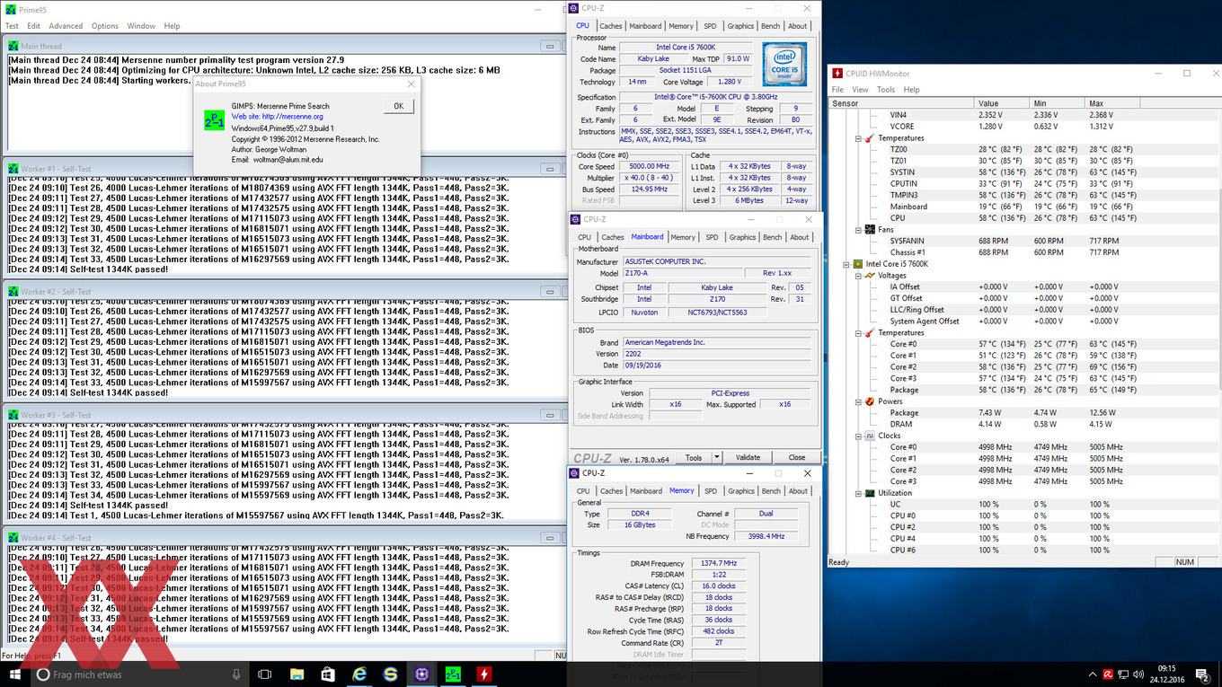Click the yellow S taskbar icon
The image size is (1222, 687).
tap(390, 674)
